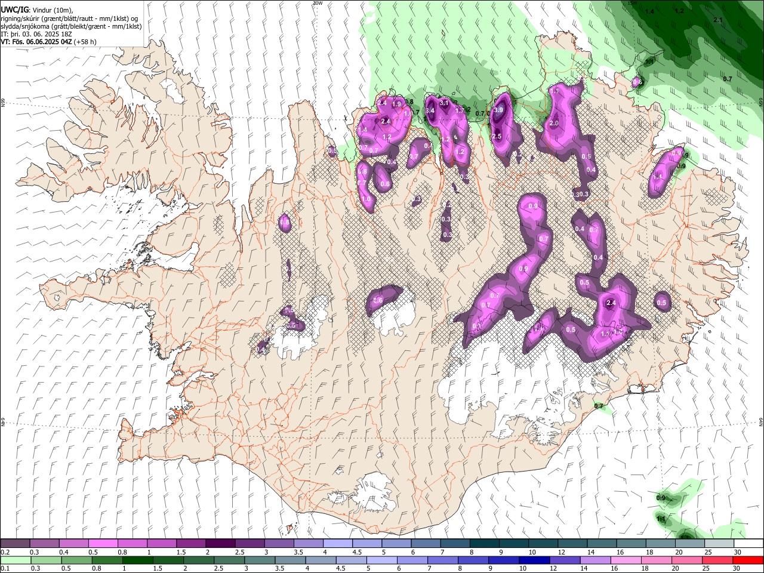Pick the dark purple 0.2 swatch in snow legend
This screenshot has width=764, height=573.
coord(15,544)
